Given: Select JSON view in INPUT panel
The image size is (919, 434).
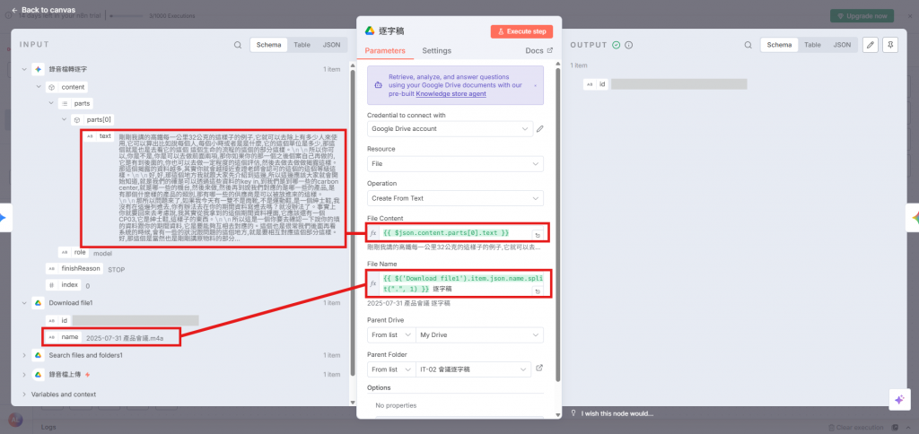Looking at the screenshot, I should click(331, 45).
